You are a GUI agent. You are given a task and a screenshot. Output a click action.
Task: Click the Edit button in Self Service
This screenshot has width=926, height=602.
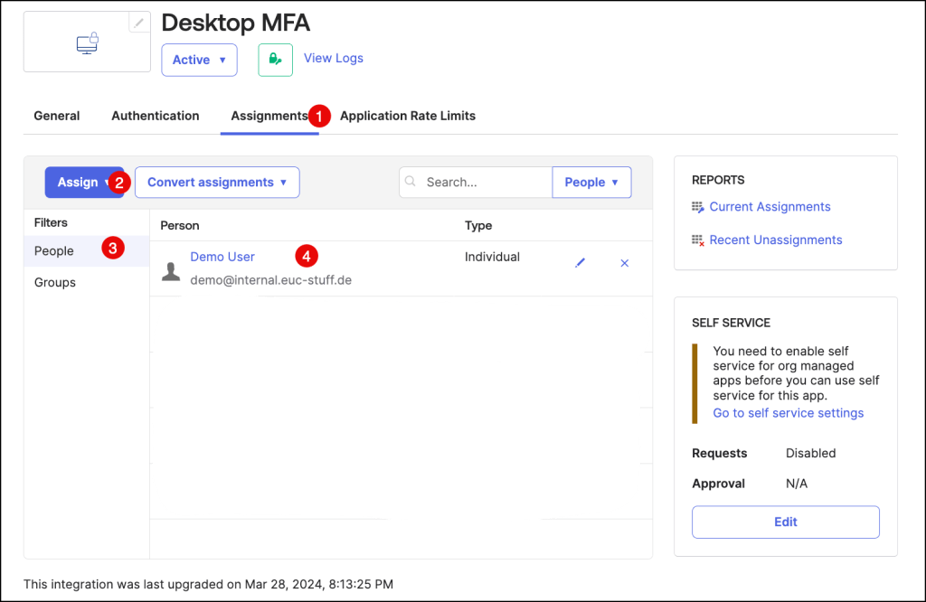[785, 522]
